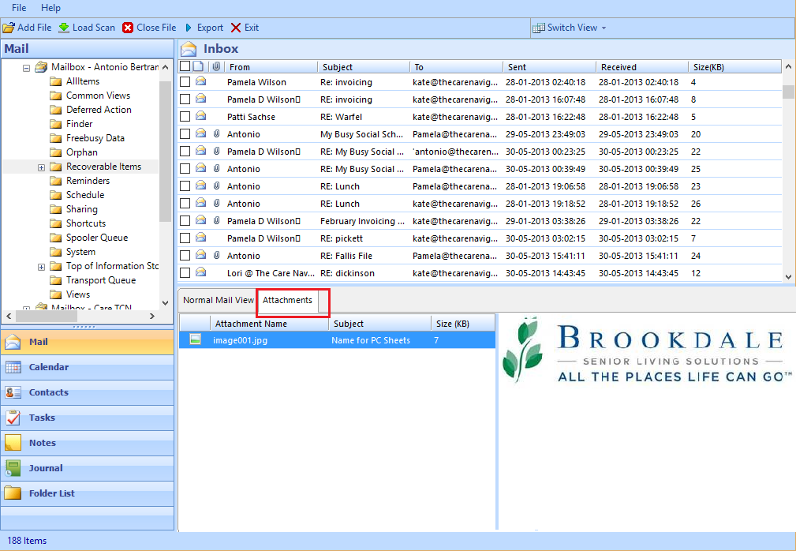
Task: Check the February Invoicing email checkbox
Action: pos(185,220)
